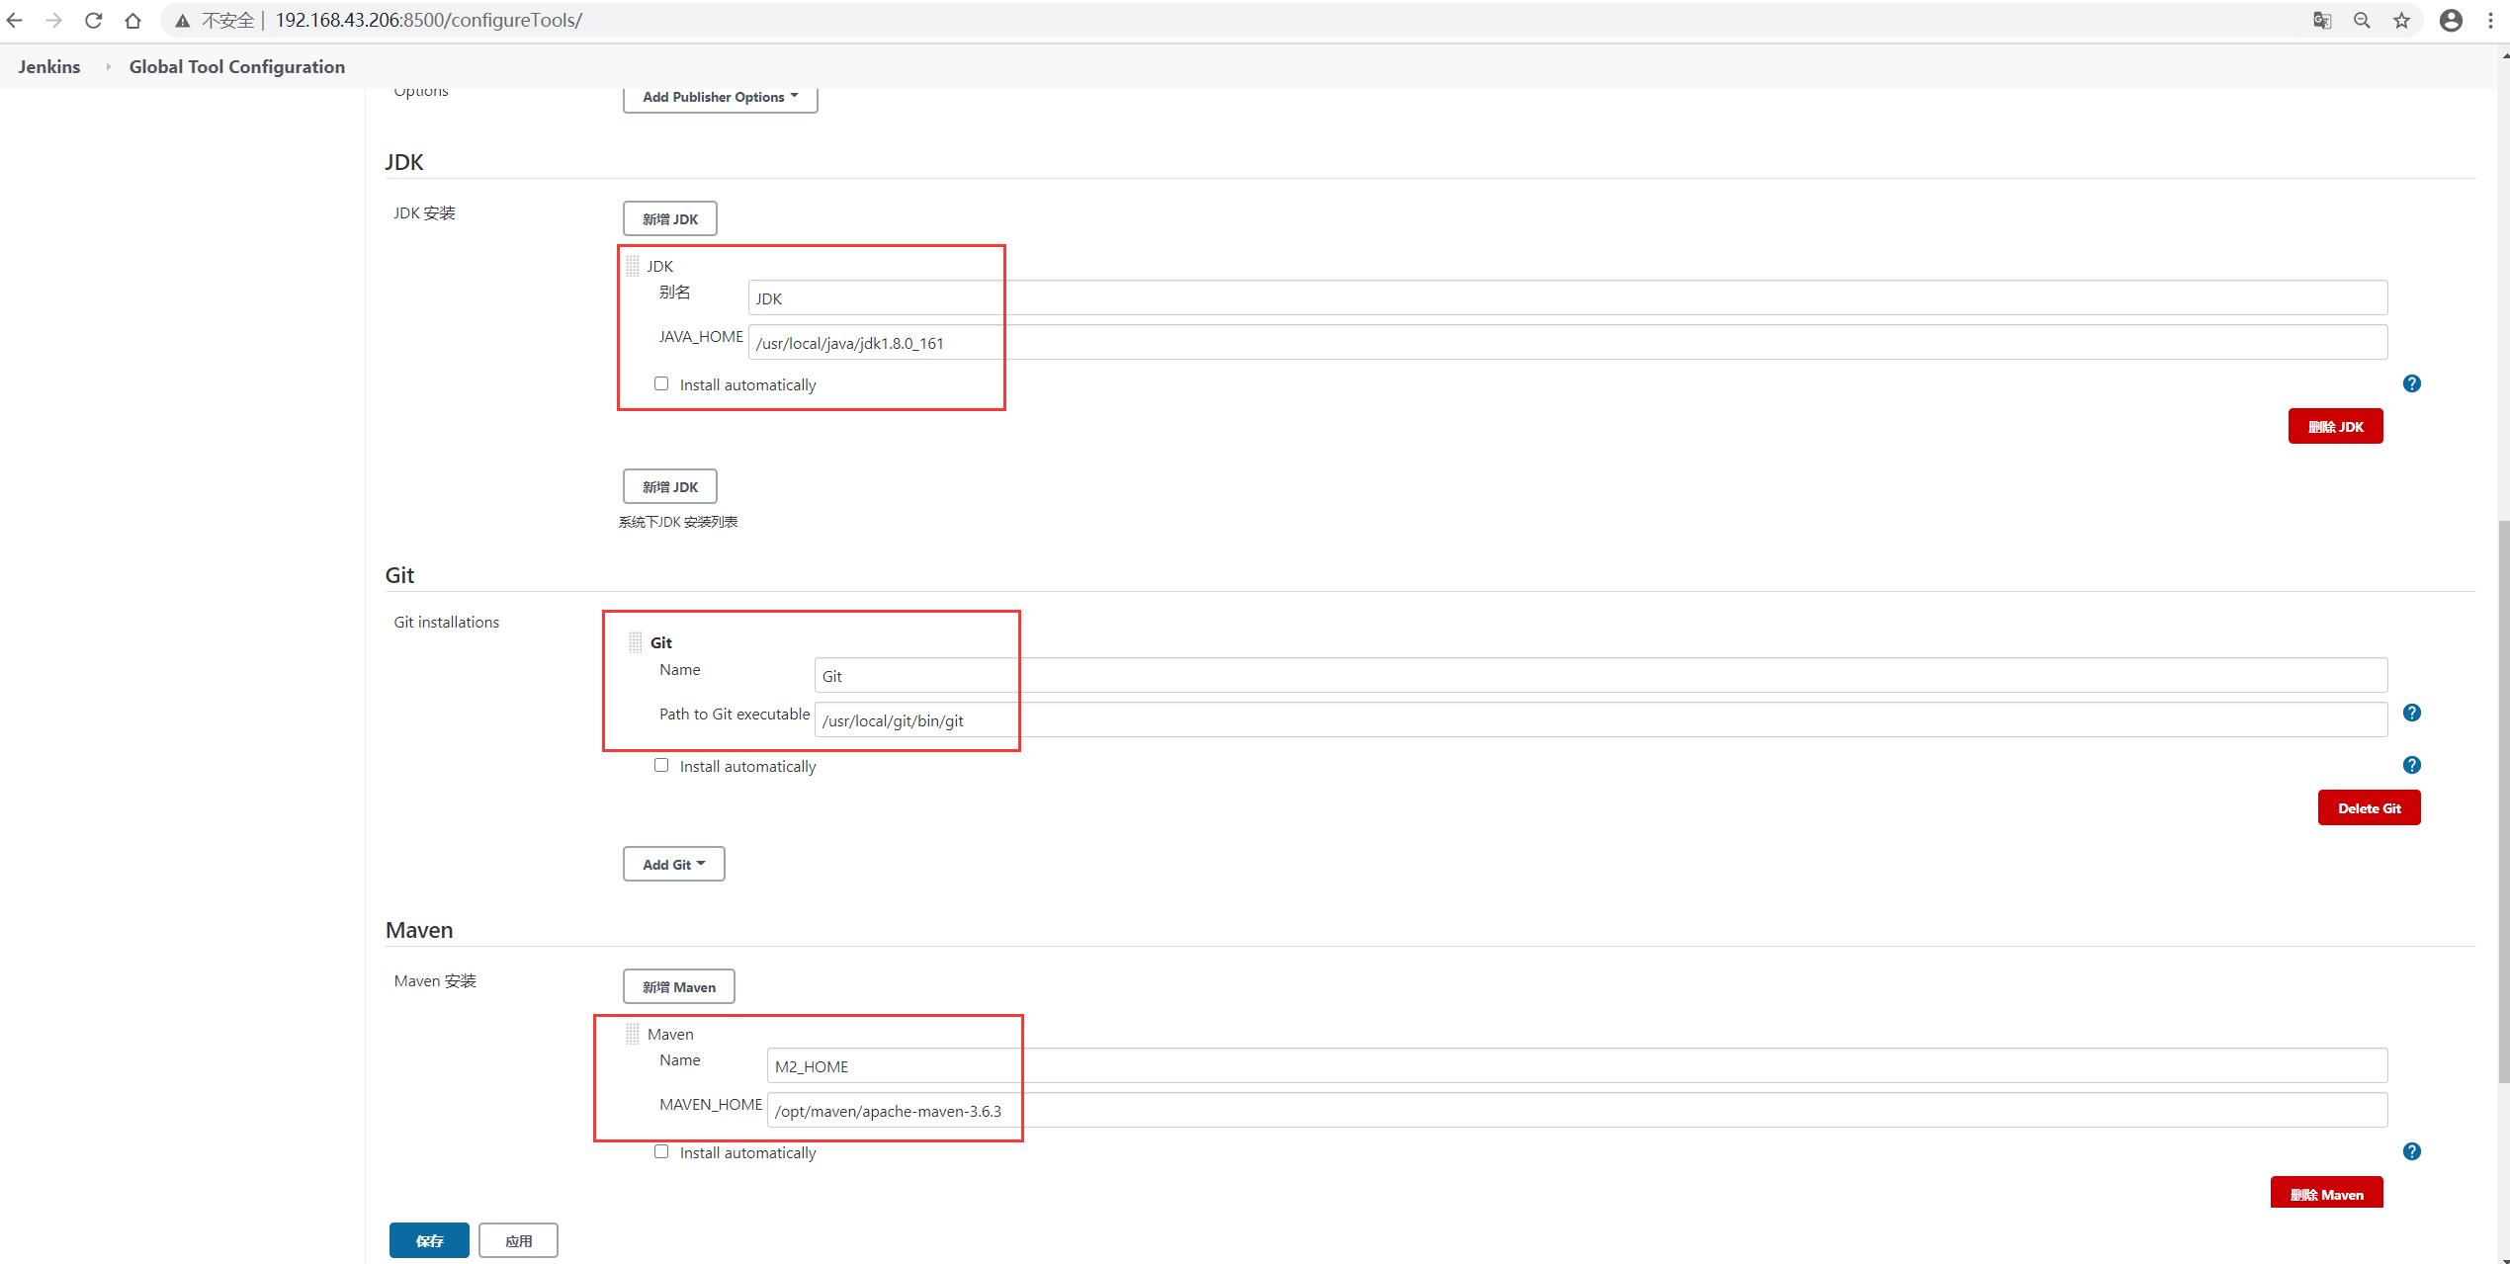
Task: Click the browser reload page icon
Action: click(93, 20)
